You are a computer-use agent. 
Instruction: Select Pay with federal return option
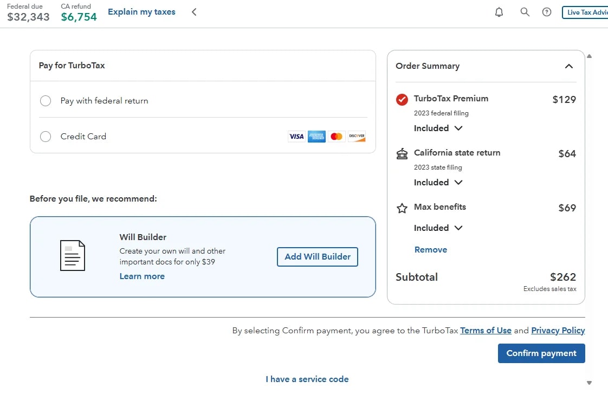(46, 101)
